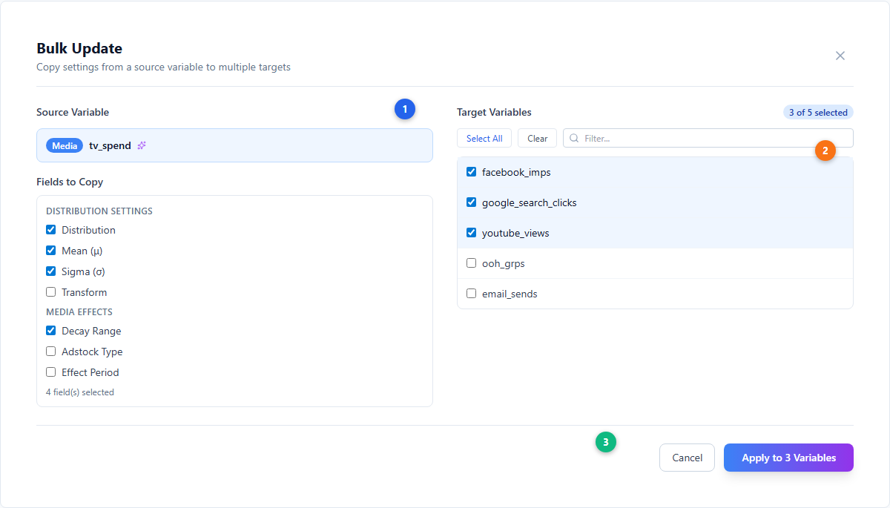Click the search magnifier icon in filter box
The width and height of the screenshot is (890, 508).
(574, 138)
